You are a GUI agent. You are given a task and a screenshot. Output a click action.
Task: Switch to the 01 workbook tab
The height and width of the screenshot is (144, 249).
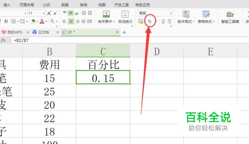tap(91, 32)
